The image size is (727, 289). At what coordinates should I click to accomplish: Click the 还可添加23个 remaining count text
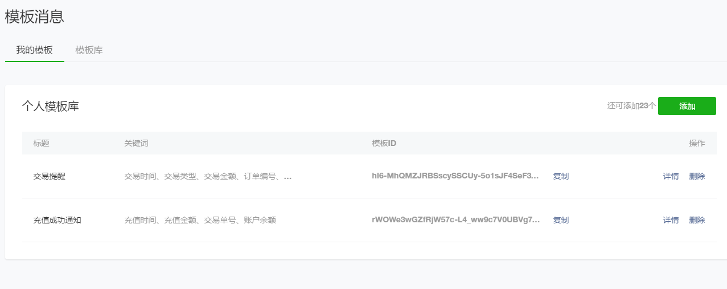tap(631, 106)
